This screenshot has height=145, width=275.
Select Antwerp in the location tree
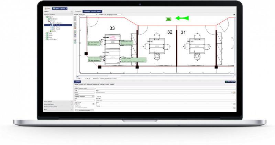[x=52, y=21]
